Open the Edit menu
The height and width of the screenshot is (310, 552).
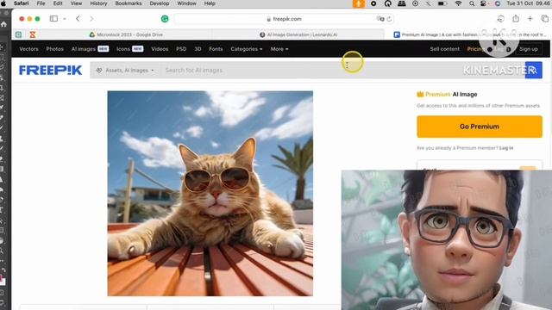[58, 3]
